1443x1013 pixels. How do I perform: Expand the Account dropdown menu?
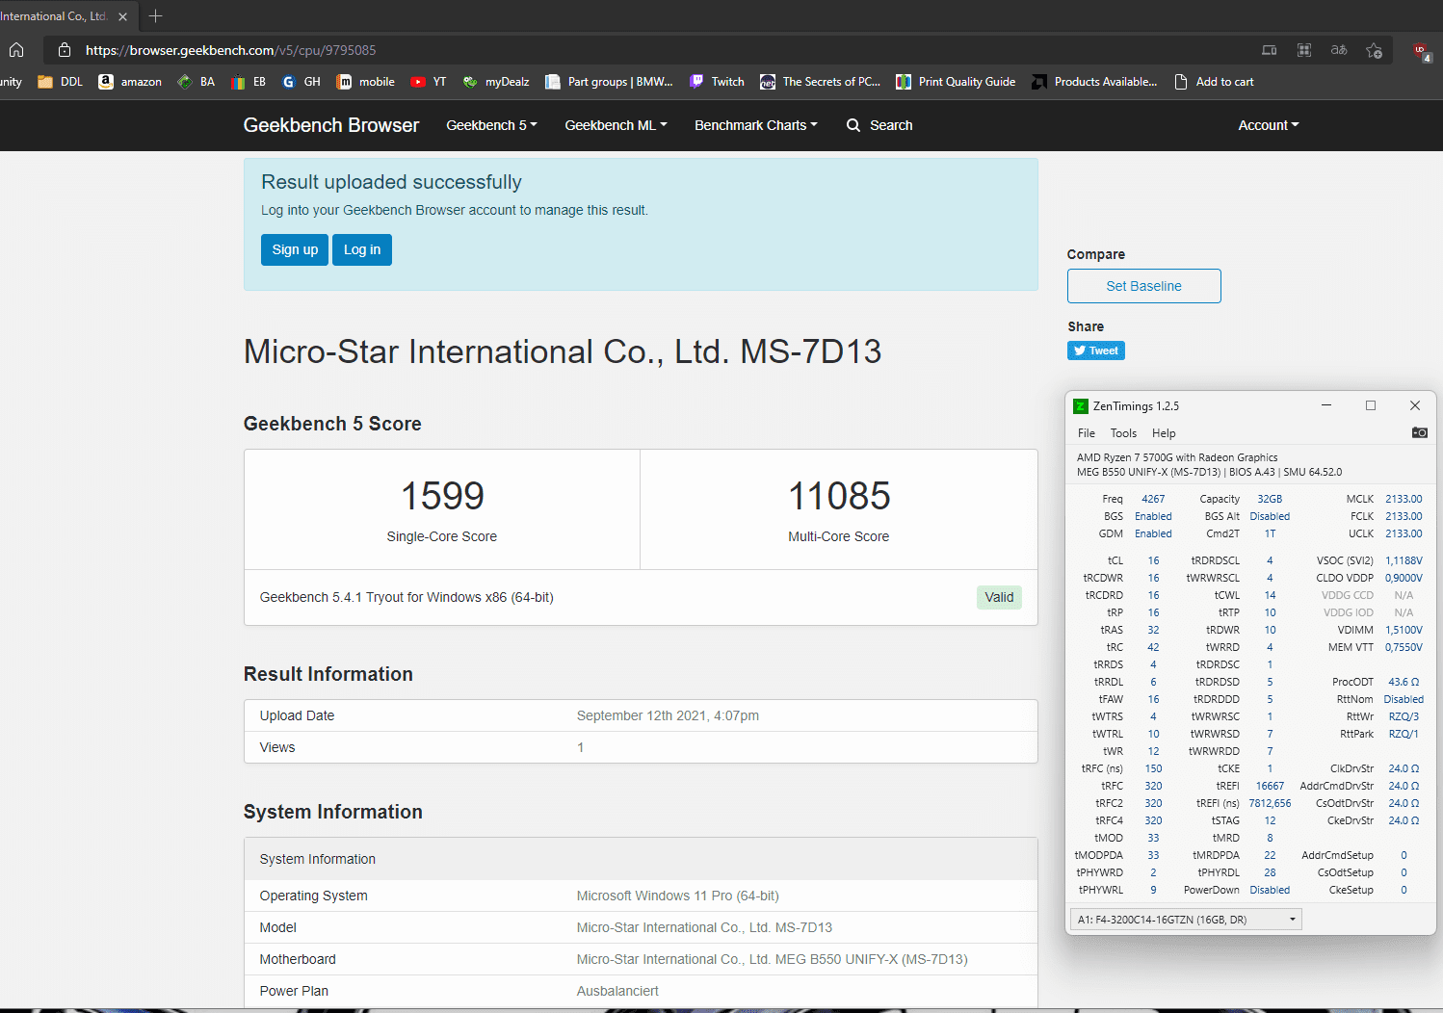pos(1269,125)
